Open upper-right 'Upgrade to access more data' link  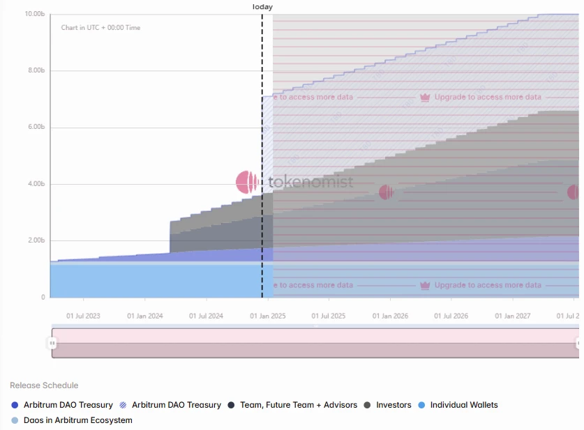[x=488, y=98]
